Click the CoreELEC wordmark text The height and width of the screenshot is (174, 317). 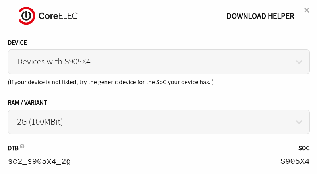pyautogui.click(x=58, y=16)
